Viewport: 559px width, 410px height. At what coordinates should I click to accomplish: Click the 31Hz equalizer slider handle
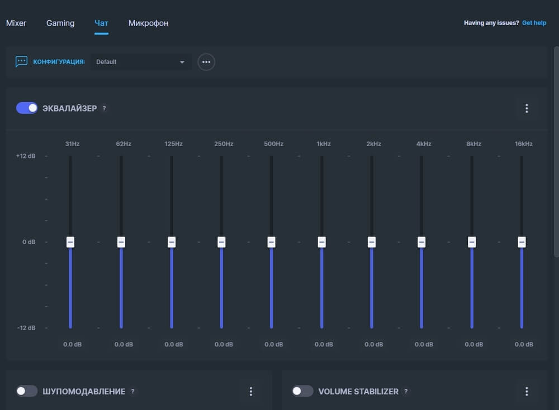[x=70, y=242]
